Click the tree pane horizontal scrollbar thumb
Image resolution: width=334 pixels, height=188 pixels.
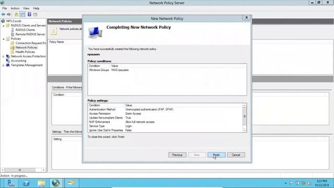tap(20, 170)
